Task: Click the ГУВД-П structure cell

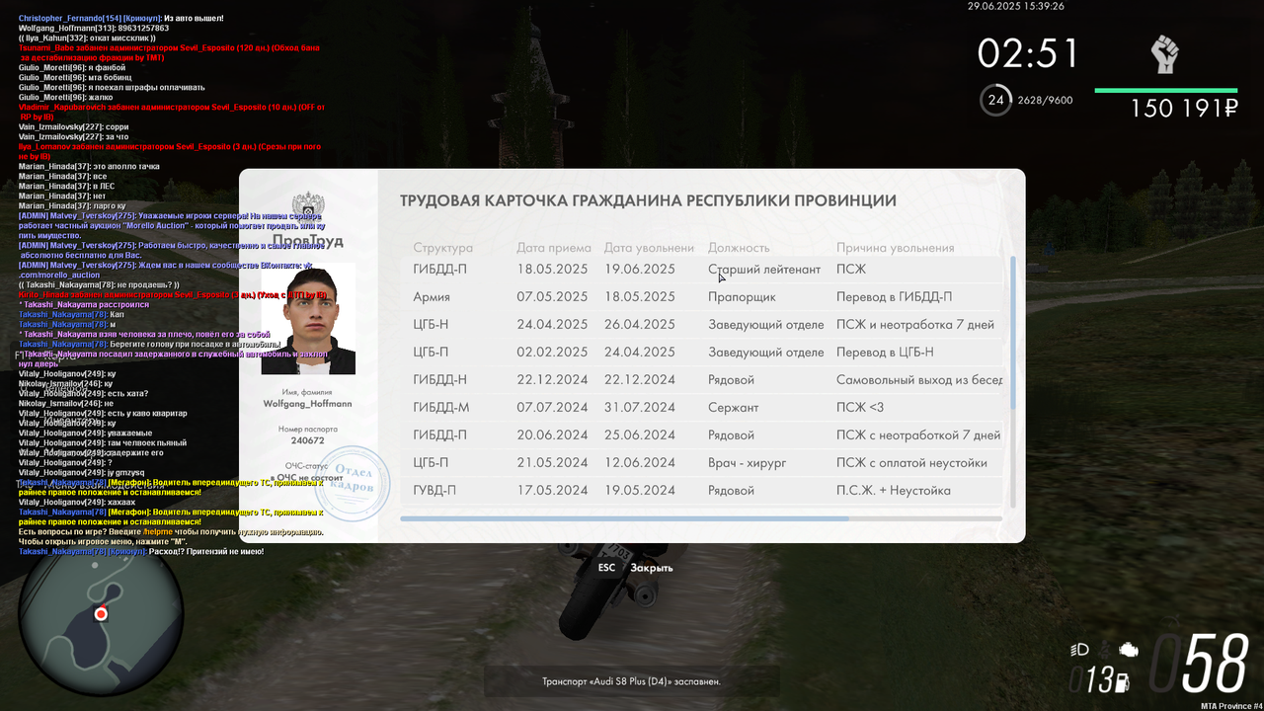Action: (x=434, y=490)
